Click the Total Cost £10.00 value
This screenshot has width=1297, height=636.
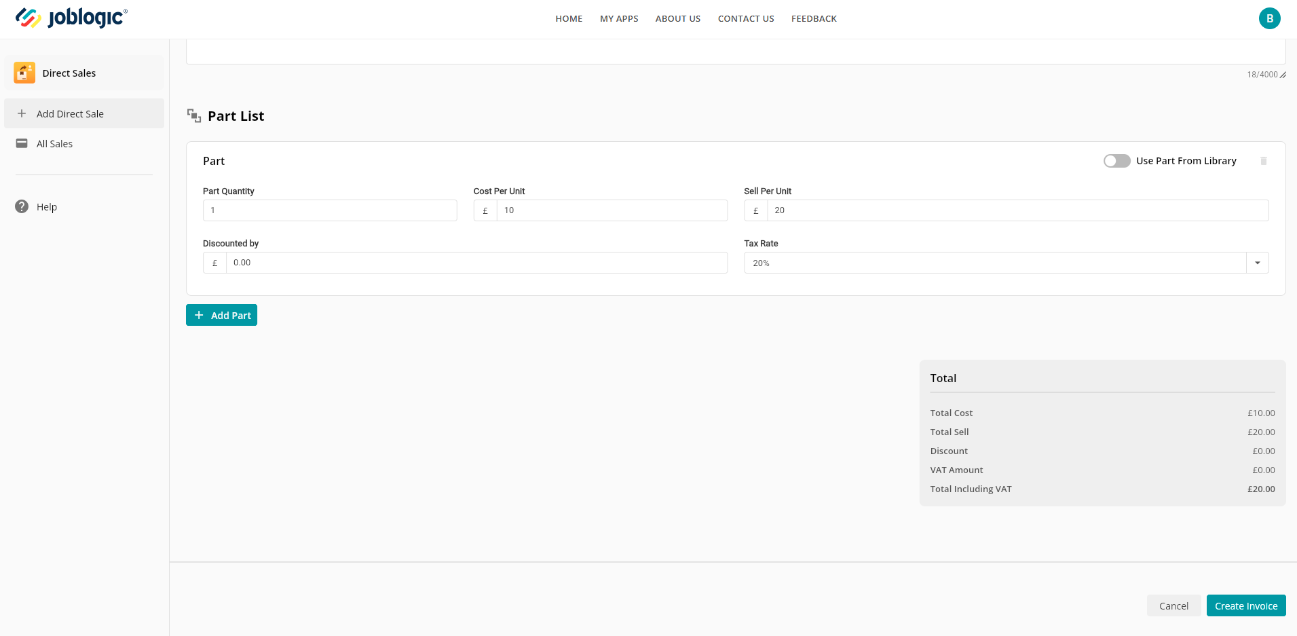tap(1261, 413)
